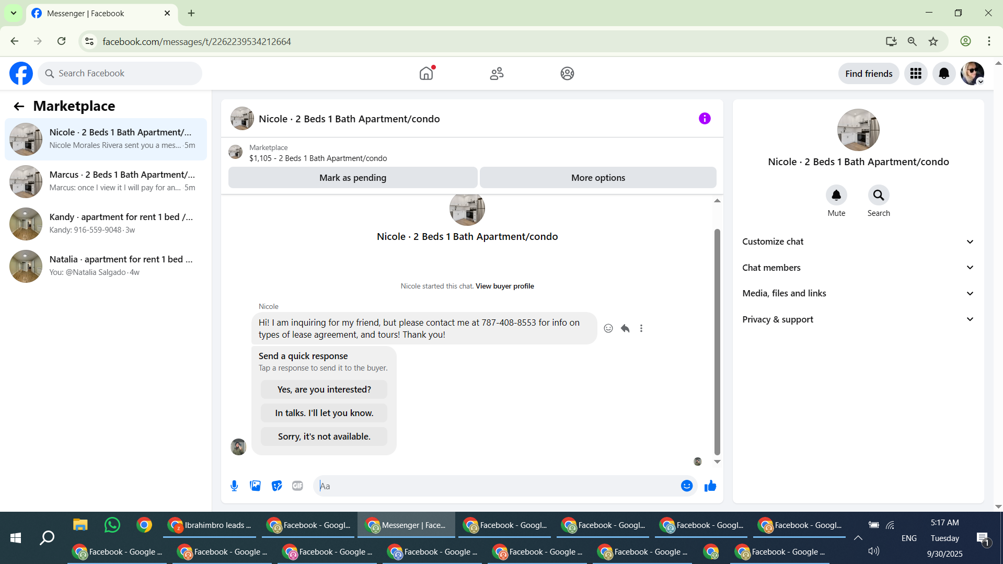Click More options button
This screenshot has width=1003, height=564.
pyautogui.click(x=598, y=178)
